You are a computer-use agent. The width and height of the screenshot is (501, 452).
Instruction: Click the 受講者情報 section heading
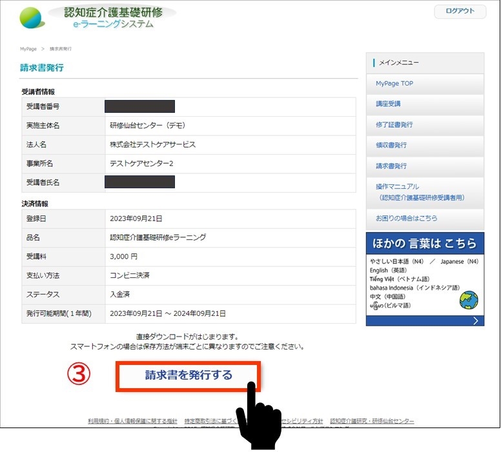(38, 92)
